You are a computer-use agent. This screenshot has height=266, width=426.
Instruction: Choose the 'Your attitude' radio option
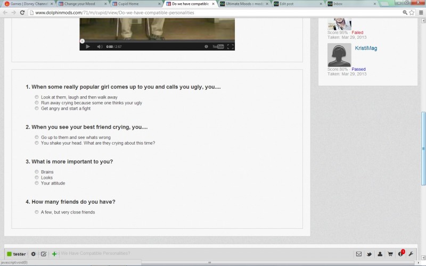click(37, 183)
